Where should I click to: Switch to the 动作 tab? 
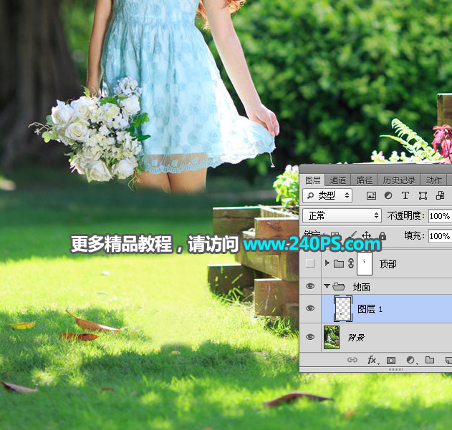coord(434,180)
